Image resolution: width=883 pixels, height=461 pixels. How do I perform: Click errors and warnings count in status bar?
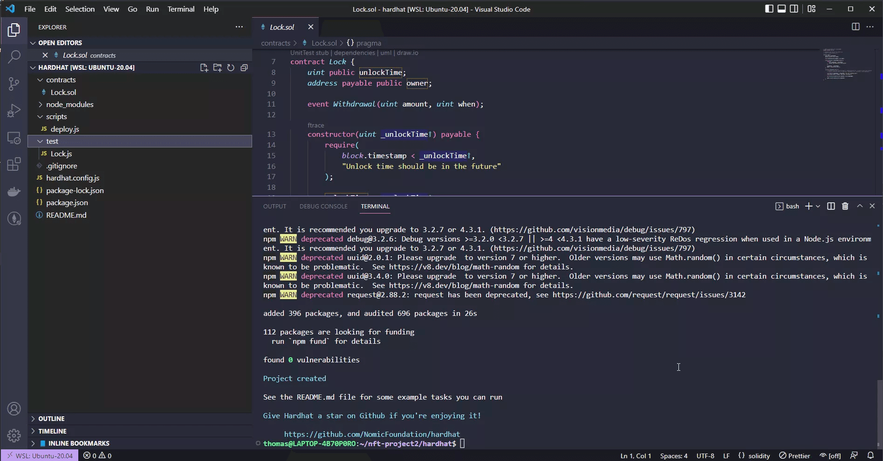click(97, 456)
